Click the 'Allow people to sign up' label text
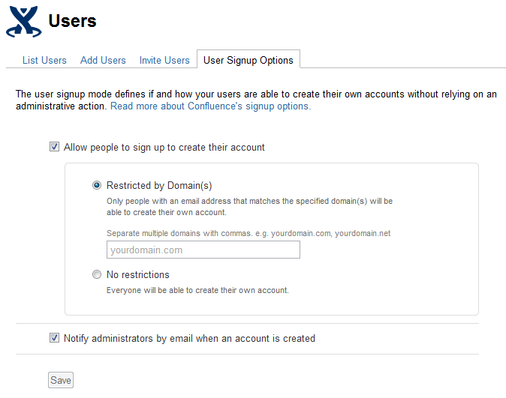This screenshot has width=506, height=398. click(x=164, y=147)
